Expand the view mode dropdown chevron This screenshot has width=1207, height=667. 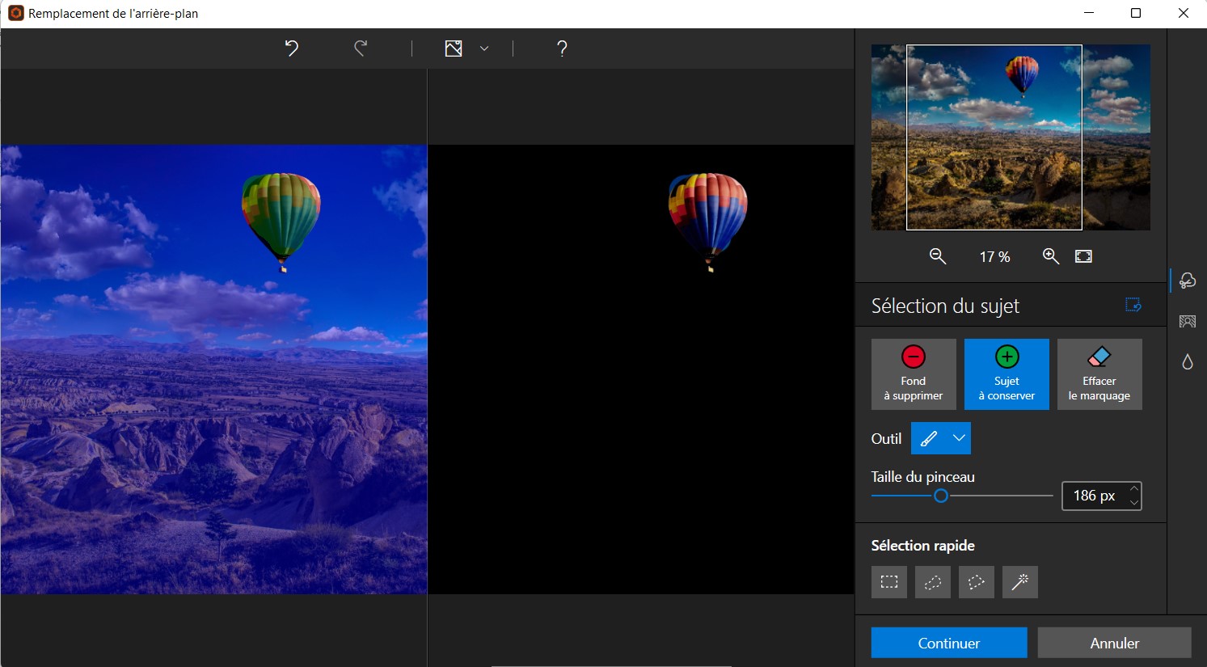pos(484,49)
